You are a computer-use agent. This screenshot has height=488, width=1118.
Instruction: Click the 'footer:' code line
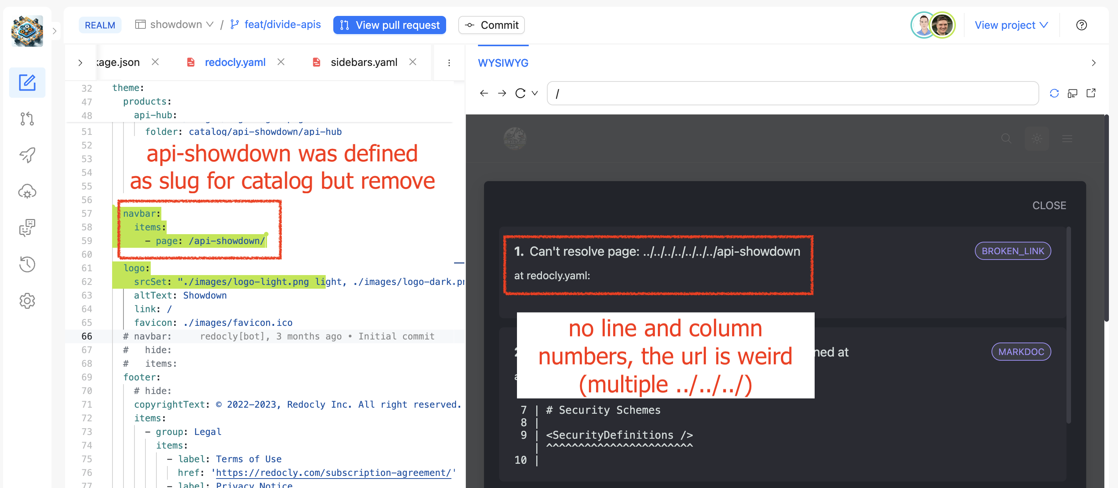tap(142, 377)
